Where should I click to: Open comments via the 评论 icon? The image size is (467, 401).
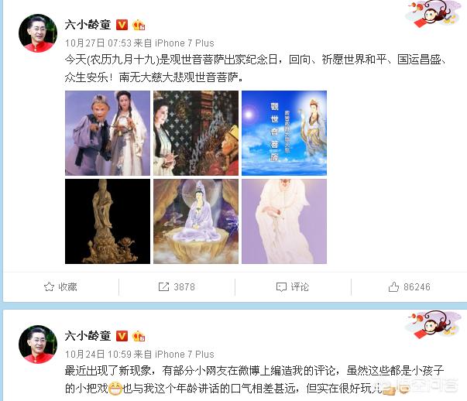(281, 287)
